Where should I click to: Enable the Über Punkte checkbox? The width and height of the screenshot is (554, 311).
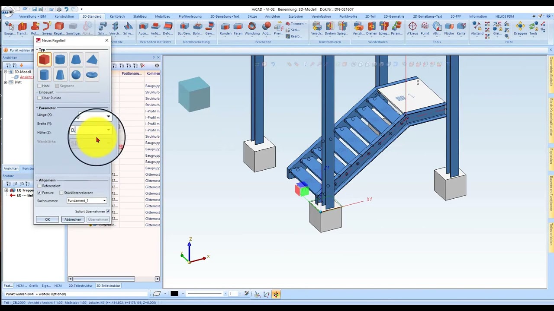point(39,98)
